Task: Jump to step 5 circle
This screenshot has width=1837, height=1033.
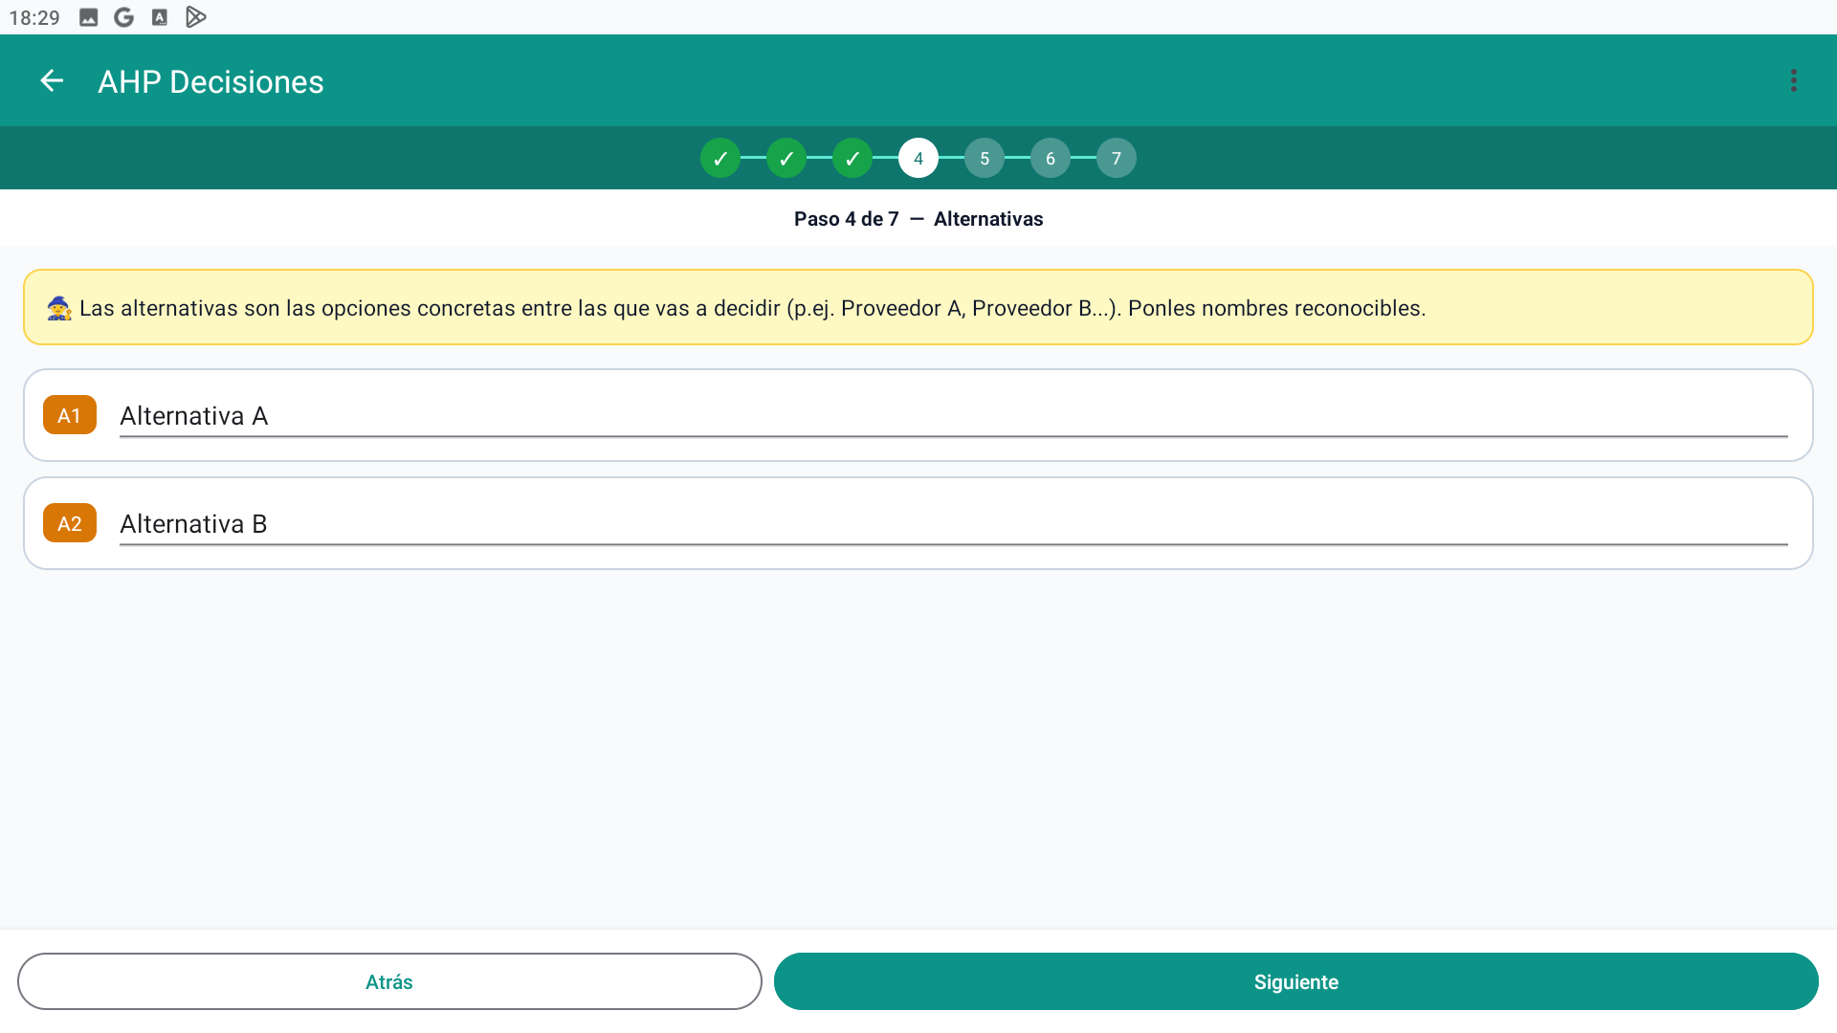Action: click(x=985, y=158)
